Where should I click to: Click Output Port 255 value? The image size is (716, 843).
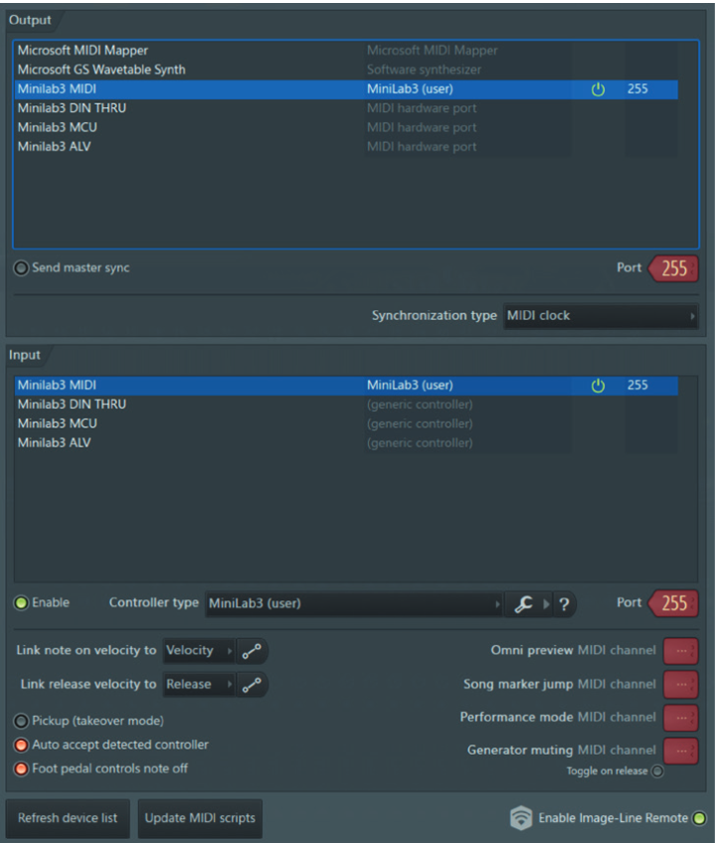[x=674, y=268]
